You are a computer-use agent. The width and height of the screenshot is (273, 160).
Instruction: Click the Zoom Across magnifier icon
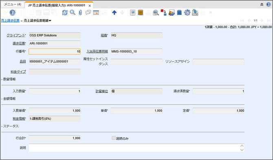click(156, 13)
